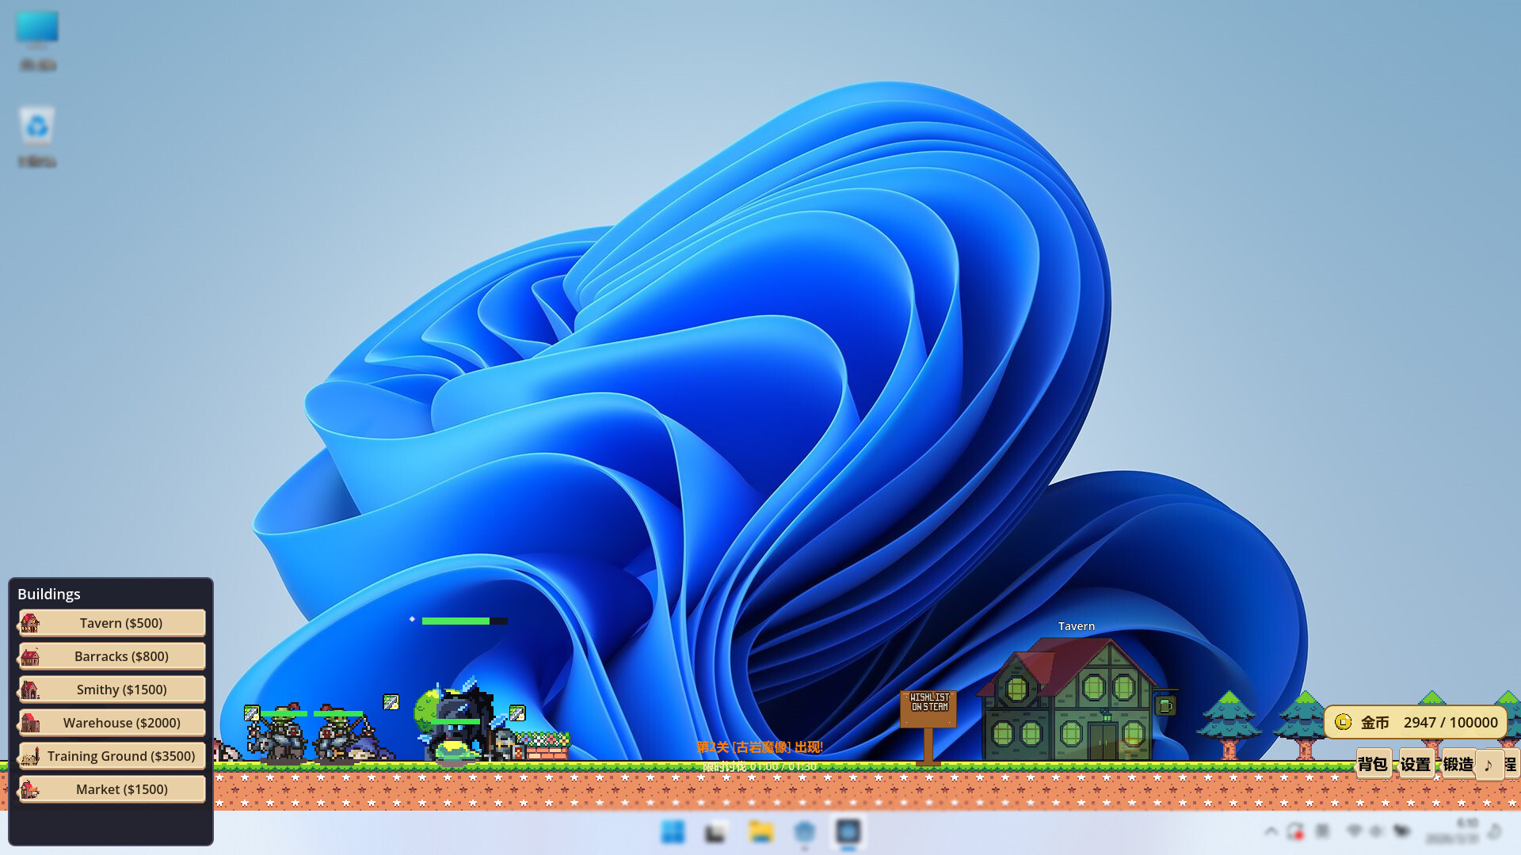The image size is (1521, 855).
Task: Click the Barracks house icon
Action: [x=30, y=656]
